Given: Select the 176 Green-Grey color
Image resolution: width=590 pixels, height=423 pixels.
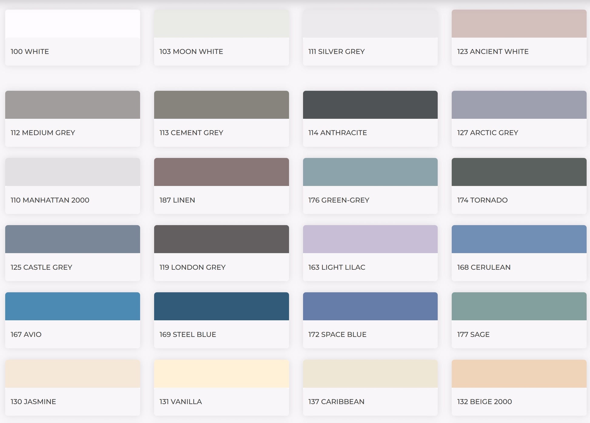Looking at the screenshot, I should 370,172.
